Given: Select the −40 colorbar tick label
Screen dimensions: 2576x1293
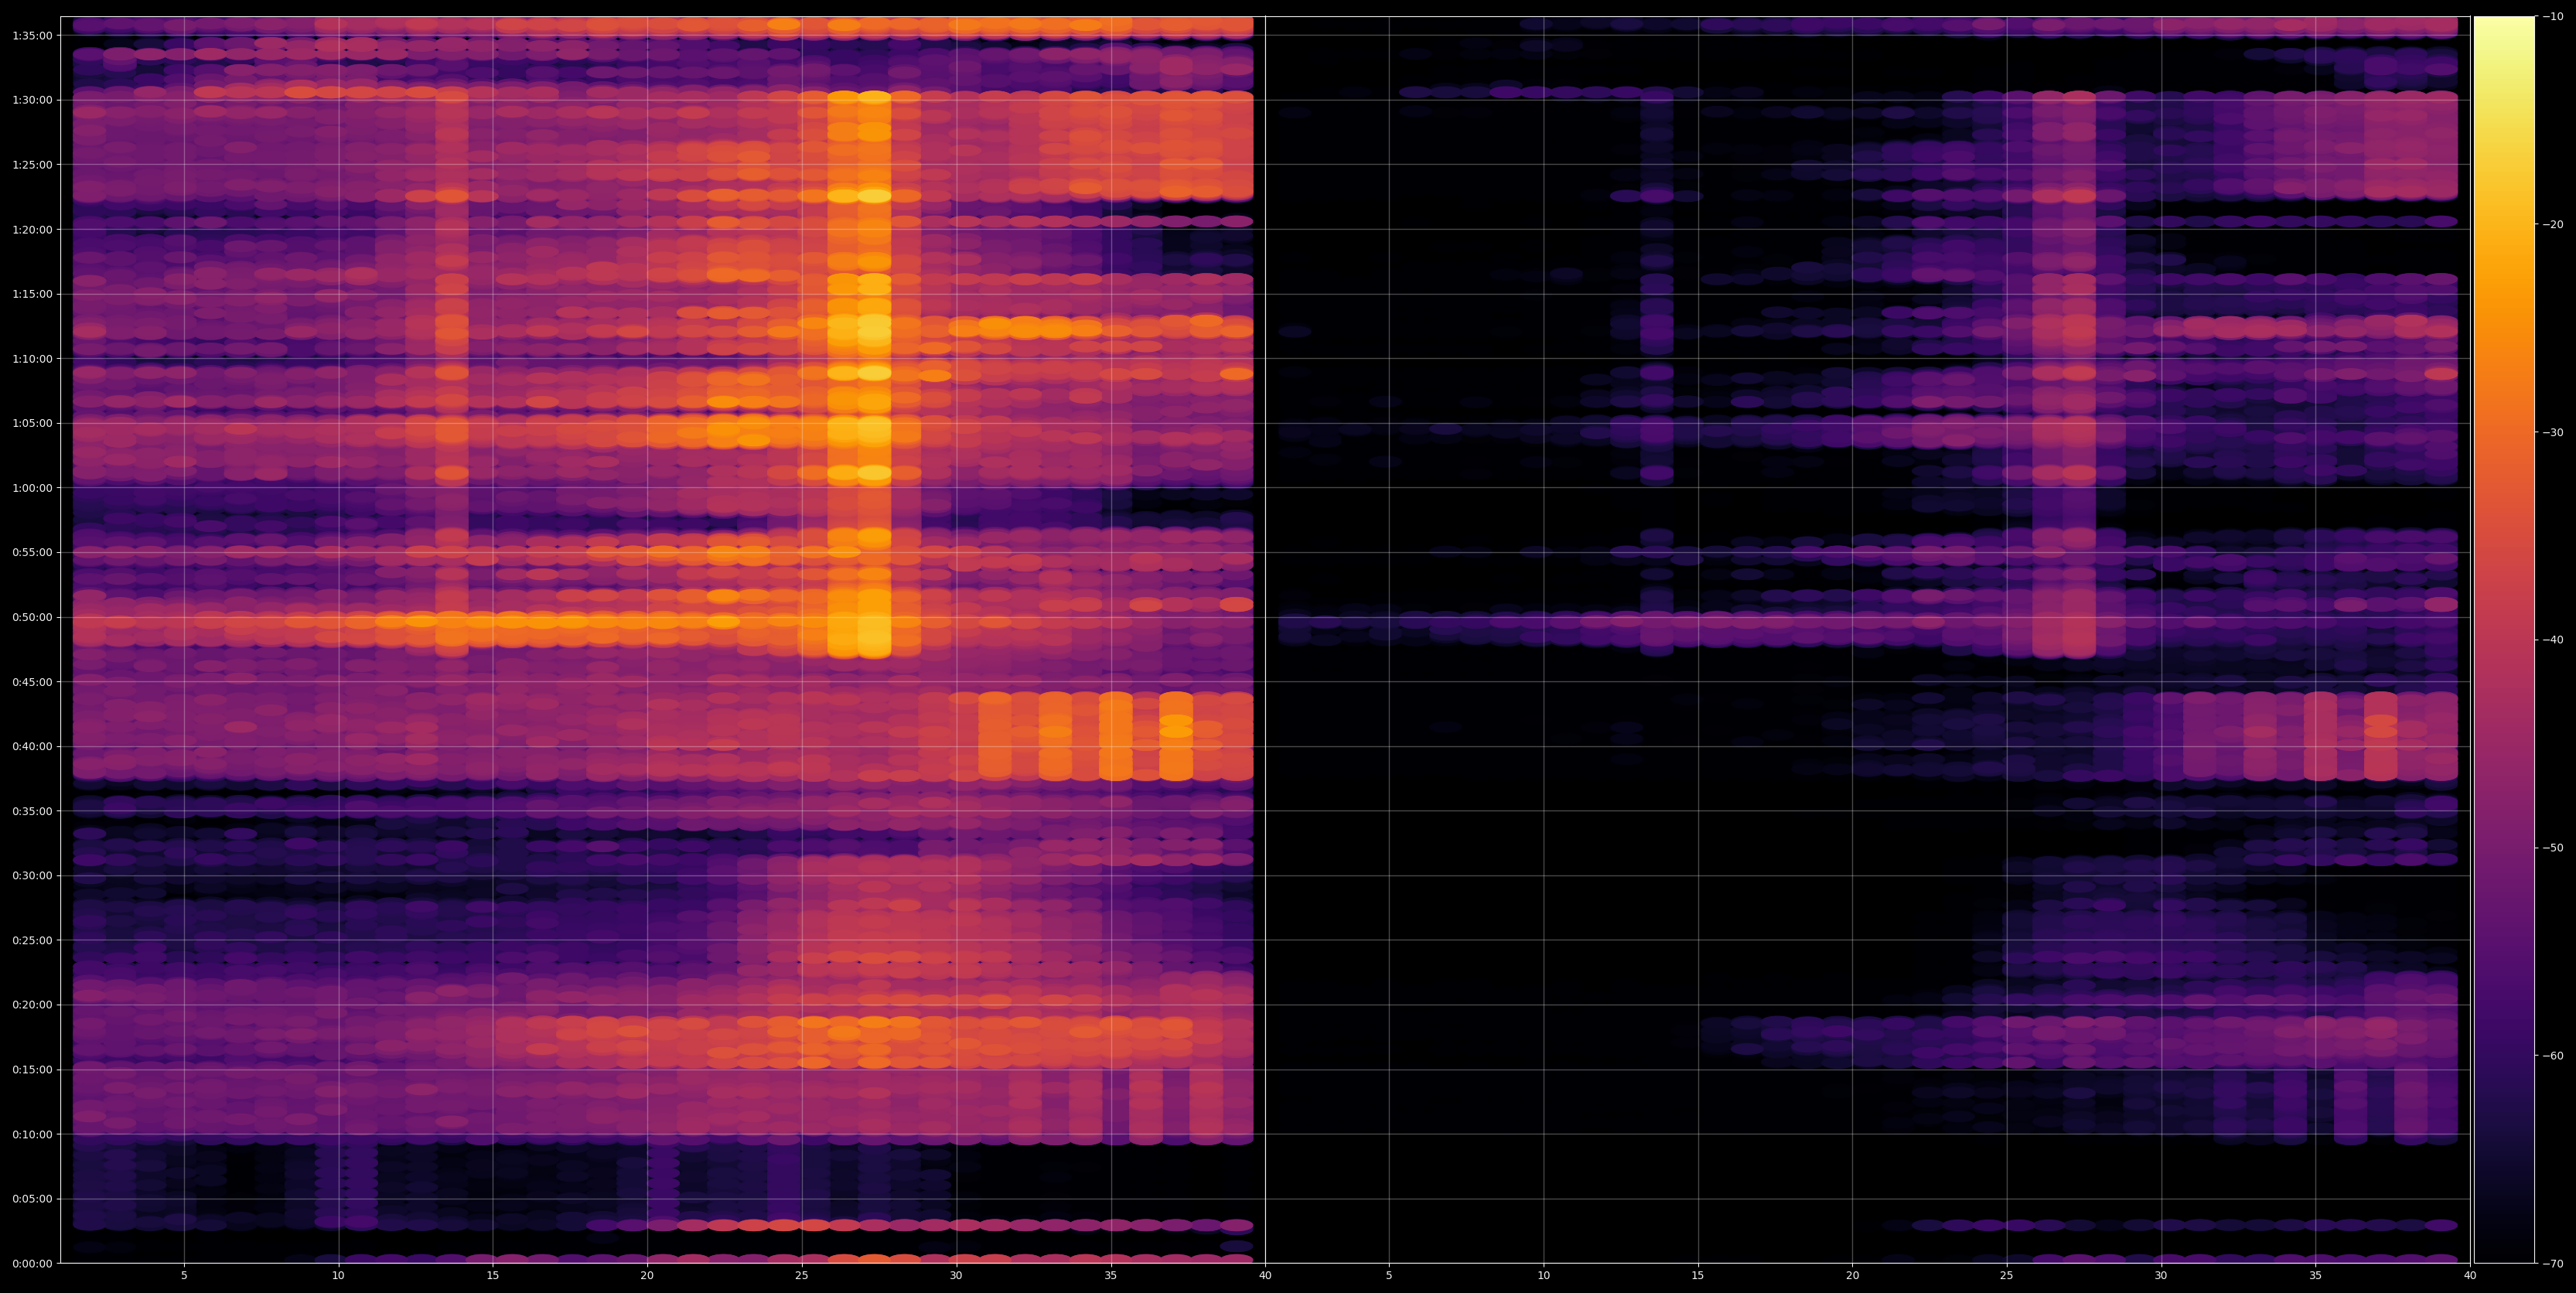Looking at the screenshot, I should [2553, 640].
